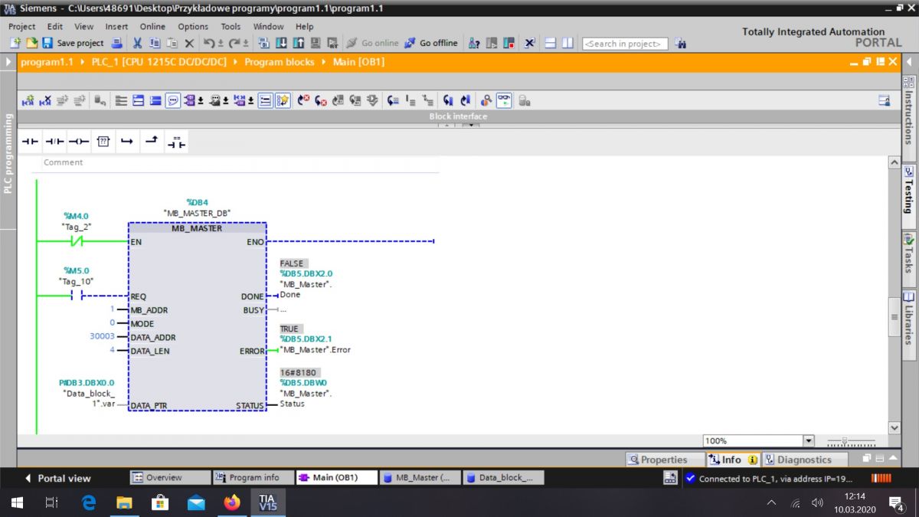Select the Tag_2 normally closed contact
919x517 pixels.
click(77, 241)
